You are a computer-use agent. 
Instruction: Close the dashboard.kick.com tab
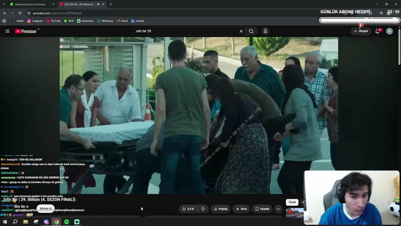[53, 4]
